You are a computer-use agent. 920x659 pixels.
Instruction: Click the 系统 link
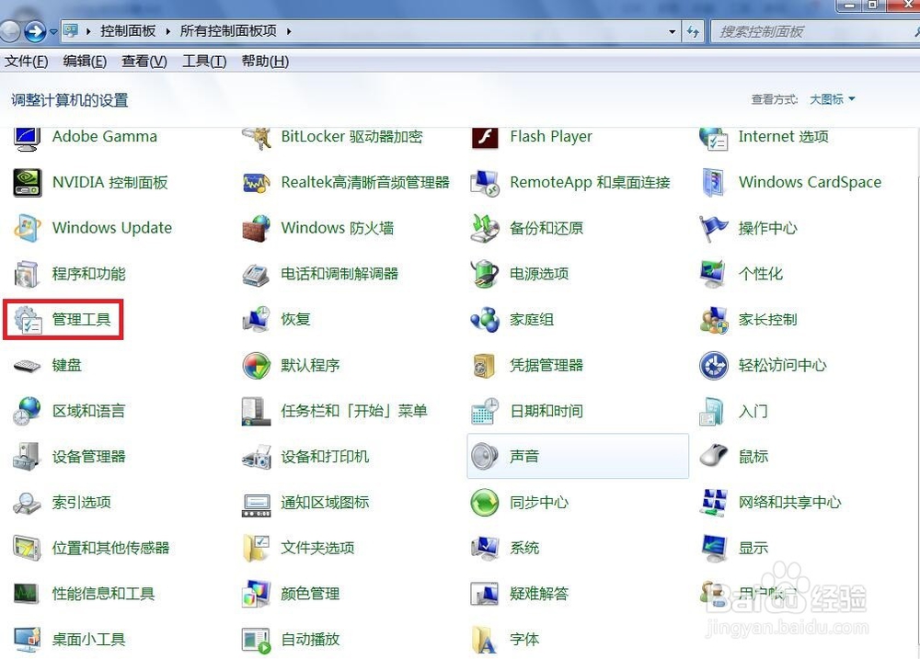524,548
